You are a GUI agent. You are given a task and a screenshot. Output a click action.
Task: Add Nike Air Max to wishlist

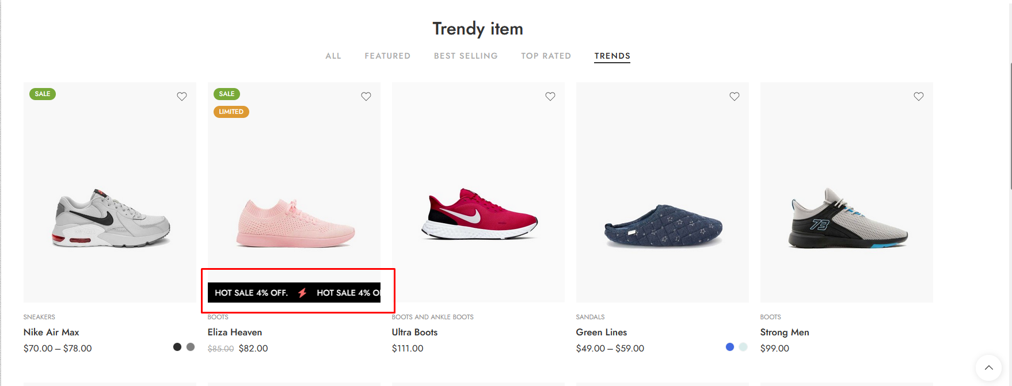182,97
